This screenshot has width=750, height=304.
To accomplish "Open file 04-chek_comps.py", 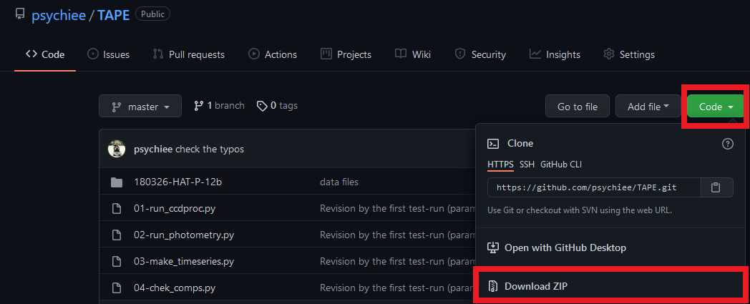I will click(x=175, y=288).
